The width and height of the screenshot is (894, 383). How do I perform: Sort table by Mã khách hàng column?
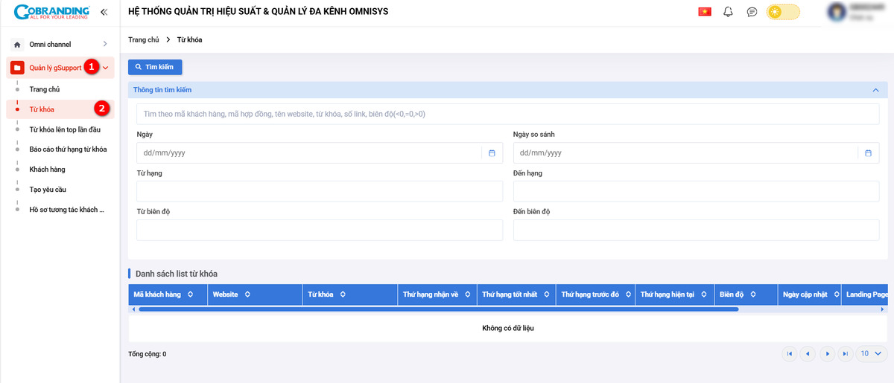click(190, 295)
